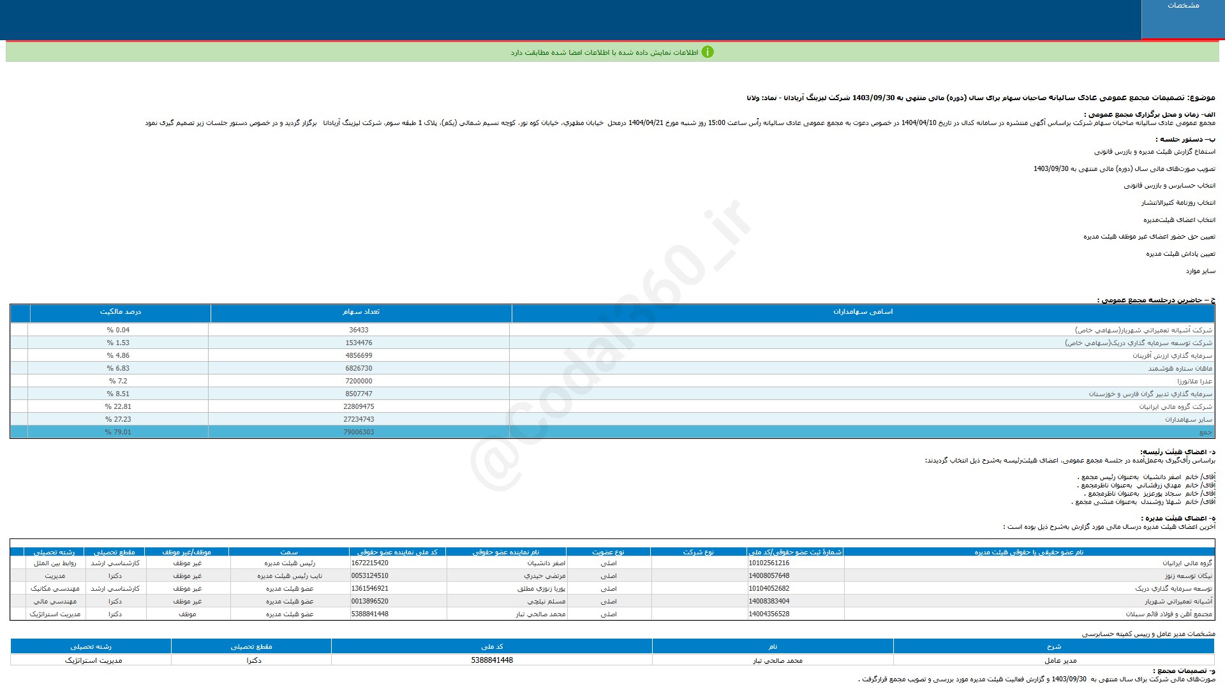Screen dimensions: 1225x689
Task: Click ownership percent 8.51
Action: (118, 394)
